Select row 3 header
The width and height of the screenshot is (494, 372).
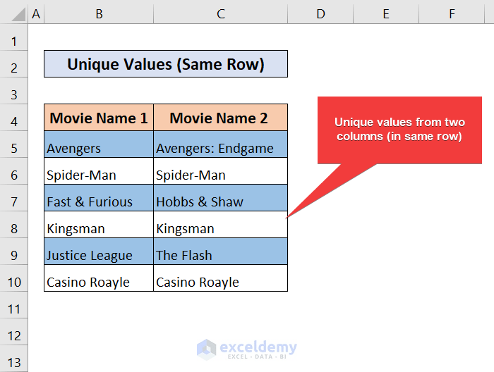pyautogui.click(x=14, y=91)
